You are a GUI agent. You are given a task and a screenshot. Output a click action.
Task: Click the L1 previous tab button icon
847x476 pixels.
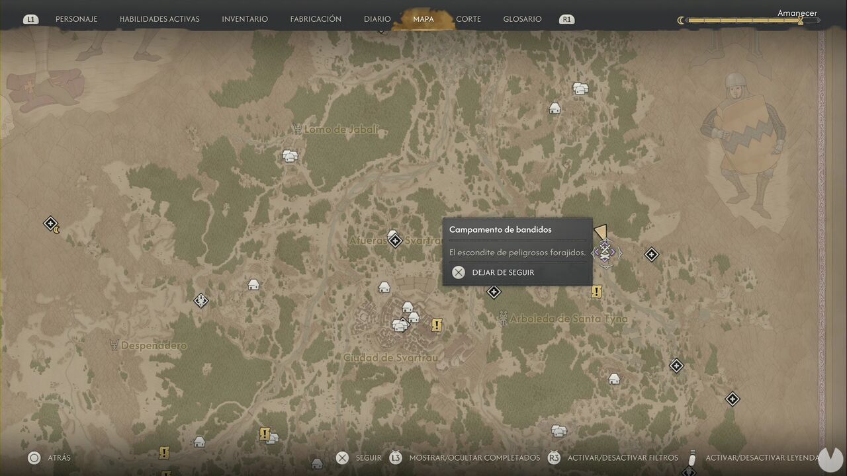pyautogui.click(x=30, y=19)
